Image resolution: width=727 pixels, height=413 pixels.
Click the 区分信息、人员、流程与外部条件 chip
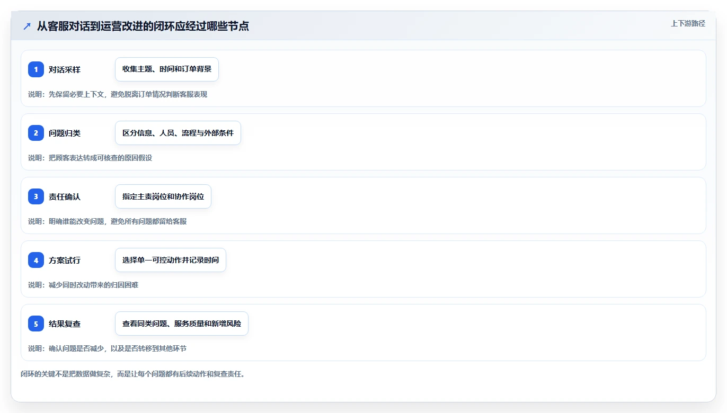[x=178, y=133]
